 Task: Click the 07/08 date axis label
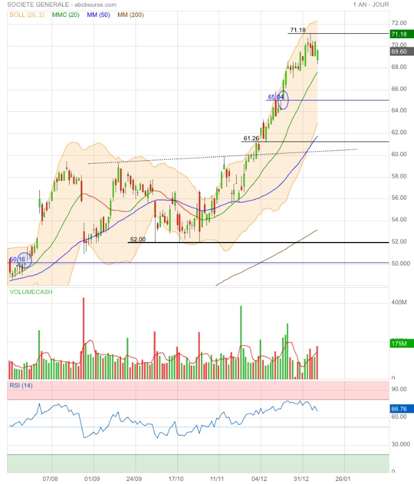point(50,479)
